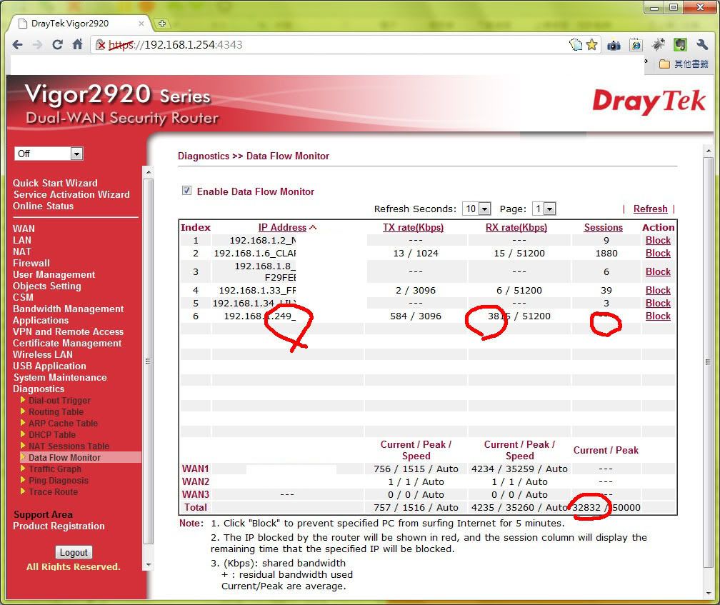Open VPN and Remote Access menu
The height and width of the screenshot is (605, 720).
tap(68, 331)
